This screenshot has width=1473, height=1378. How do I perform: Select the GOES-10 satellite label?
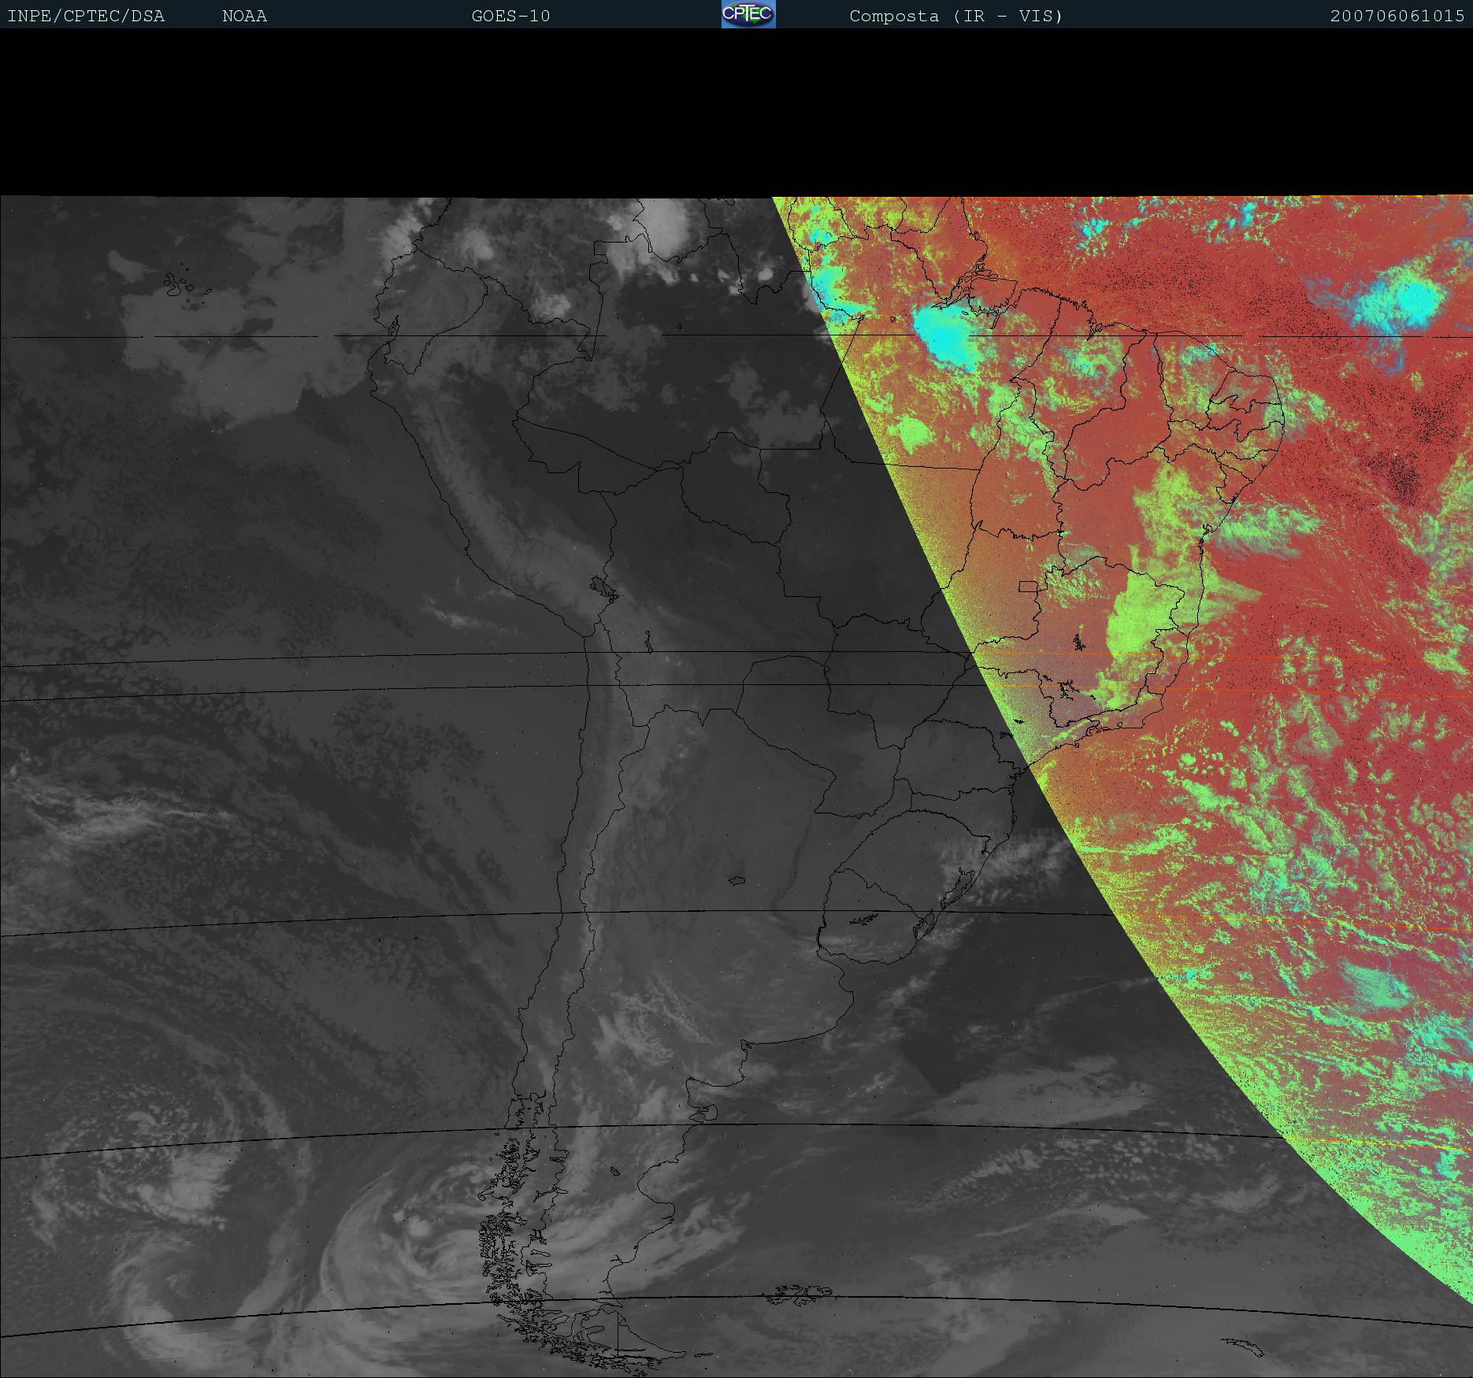point(510,16)
